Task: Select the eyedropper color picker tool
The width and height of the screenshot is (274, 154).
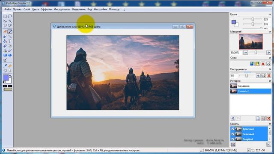Action: click(5, 66)
